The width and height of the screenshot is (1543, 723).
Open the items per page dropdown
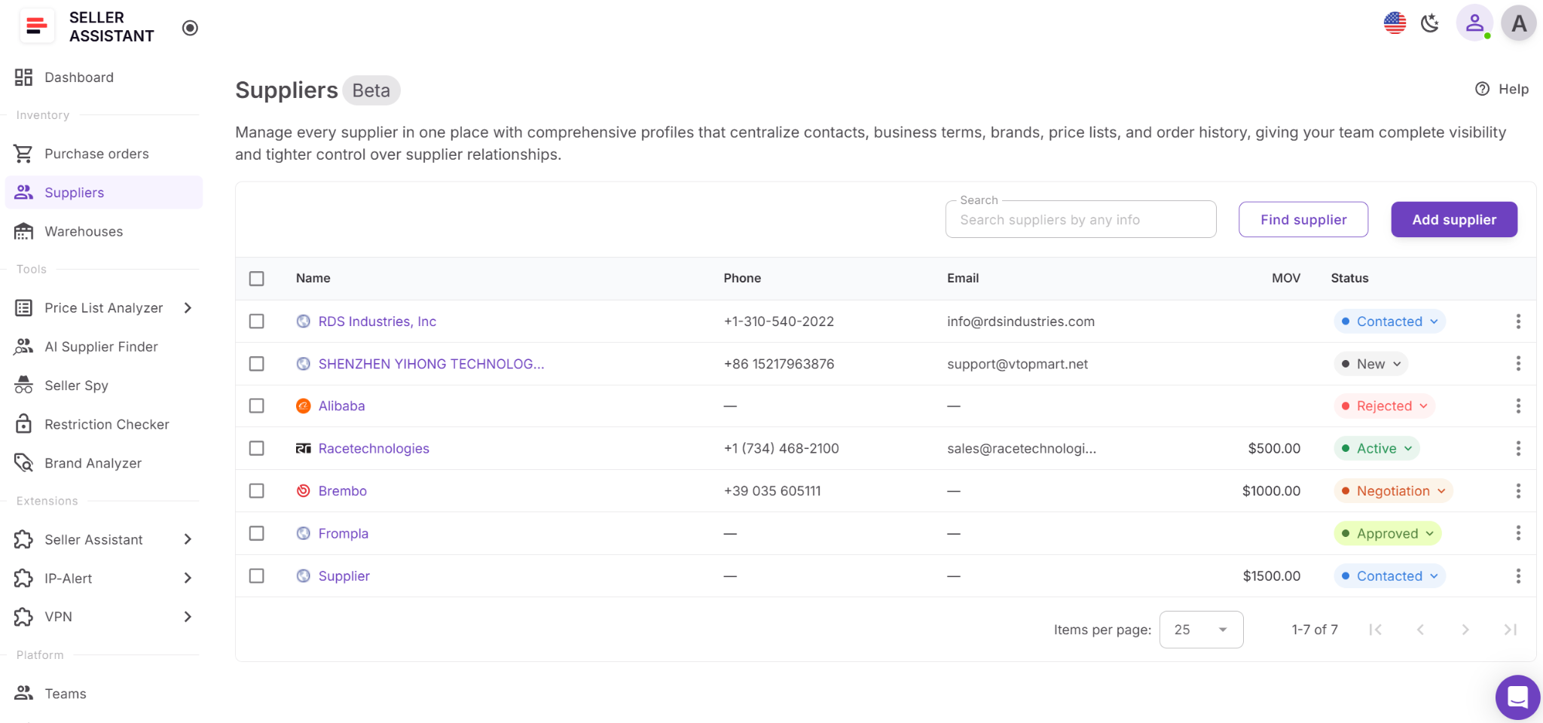coord(1201,630)
